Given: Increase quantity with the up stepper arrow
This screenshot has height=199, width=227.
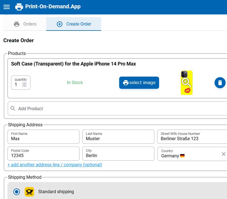Looking at the screenshot, I should pos(24,83).
